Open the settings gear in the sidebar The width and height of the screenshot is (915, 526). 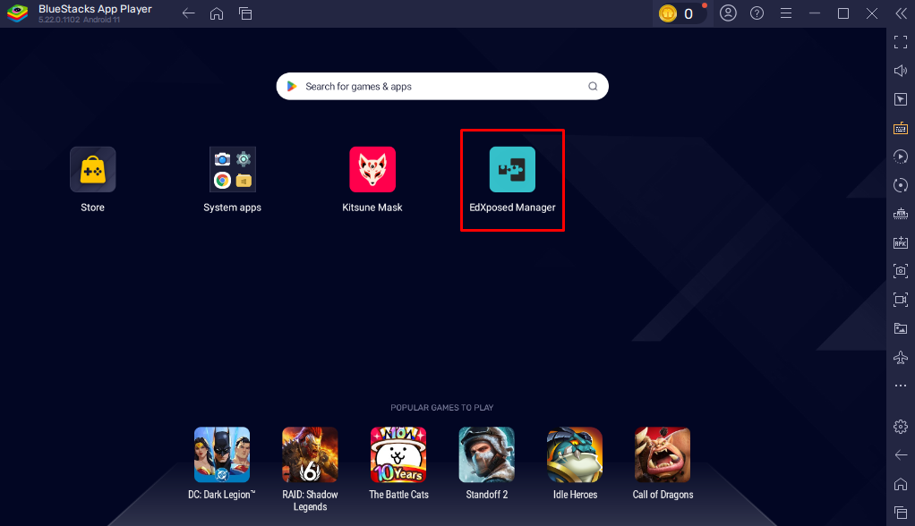coord(901,427)
